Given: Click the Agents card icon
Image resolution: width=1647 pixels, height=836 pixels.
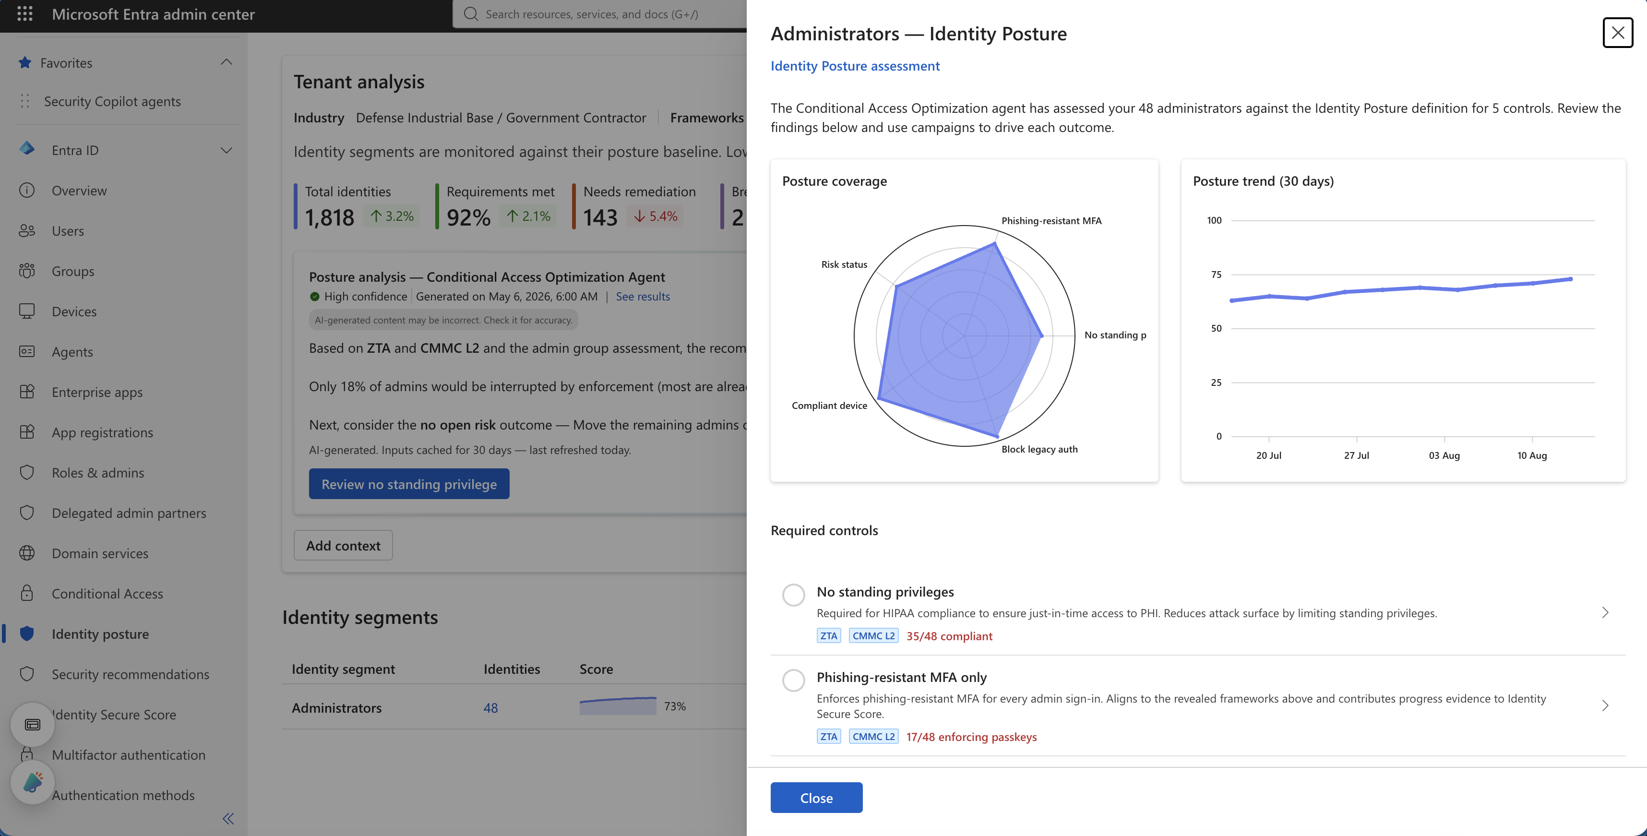Looking at the screenshot, I should pos(27,351).
